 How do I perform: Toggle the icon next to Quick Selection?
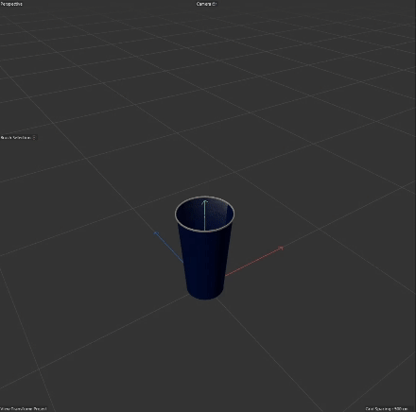[34, 138]
